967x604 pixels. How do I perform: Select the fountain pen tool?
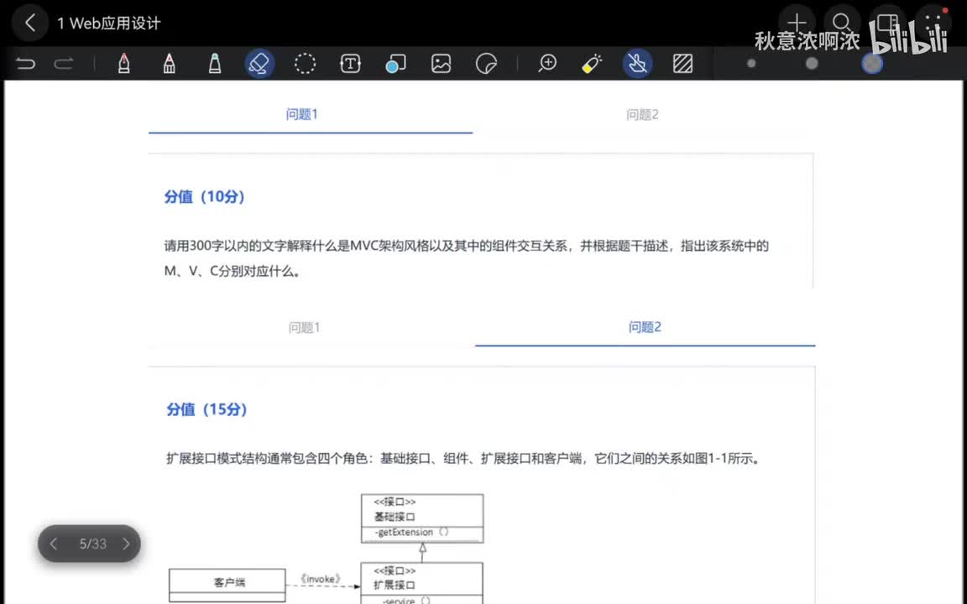click(124, 64)
